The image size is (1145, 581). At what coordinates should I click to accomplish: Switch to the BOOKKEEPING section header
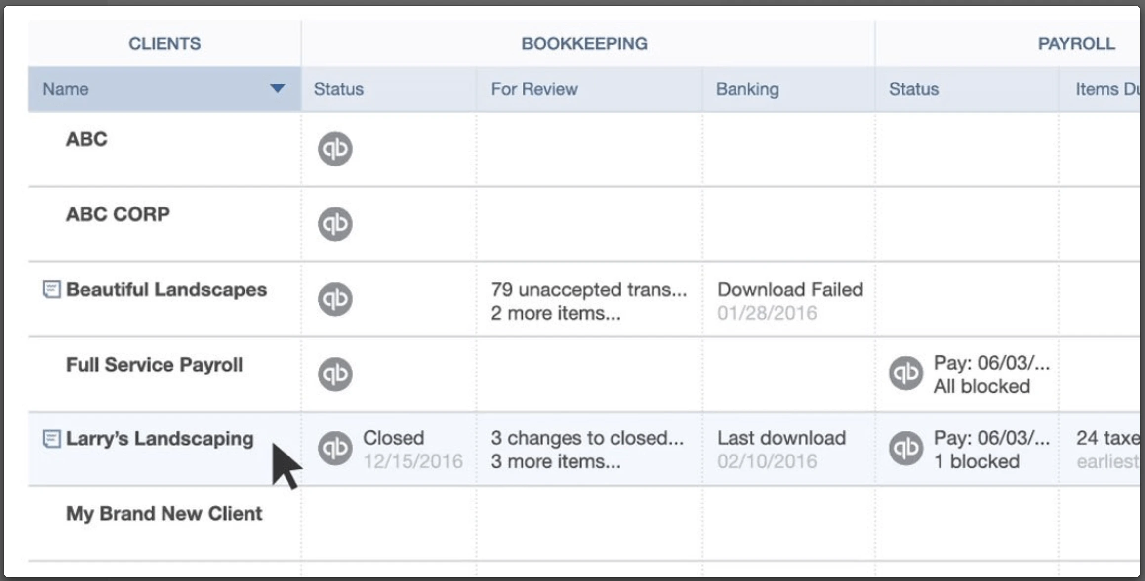click(x=584, y=43)
